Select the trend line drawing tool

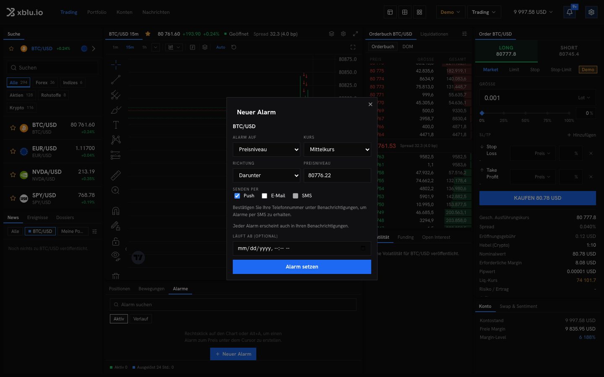(116, 80)
